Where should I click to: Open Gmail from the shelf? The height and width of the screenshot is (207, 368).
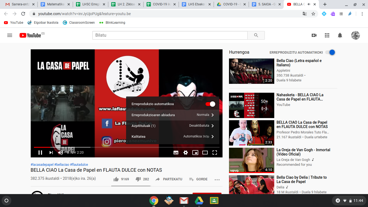pyautogui.click(x=184, y=201)
